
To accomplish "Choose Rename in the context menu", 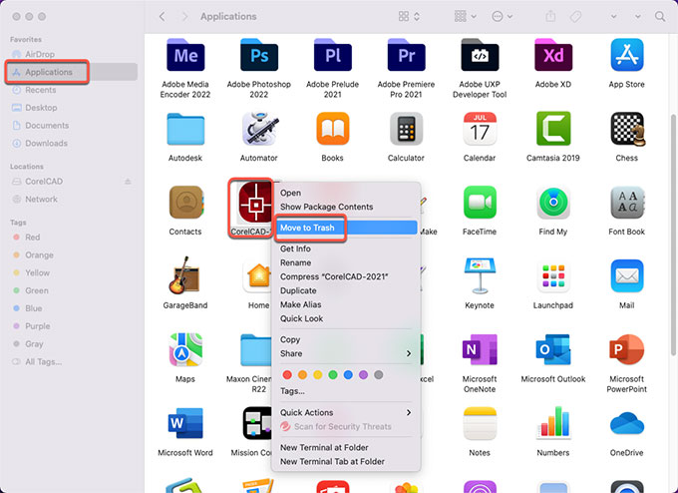I will 346,262.
